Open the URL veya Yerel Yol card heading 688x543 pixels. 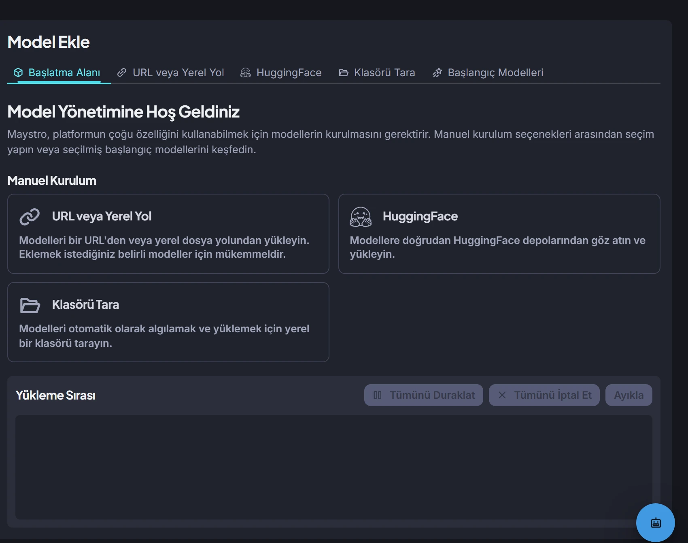(102, 216)
